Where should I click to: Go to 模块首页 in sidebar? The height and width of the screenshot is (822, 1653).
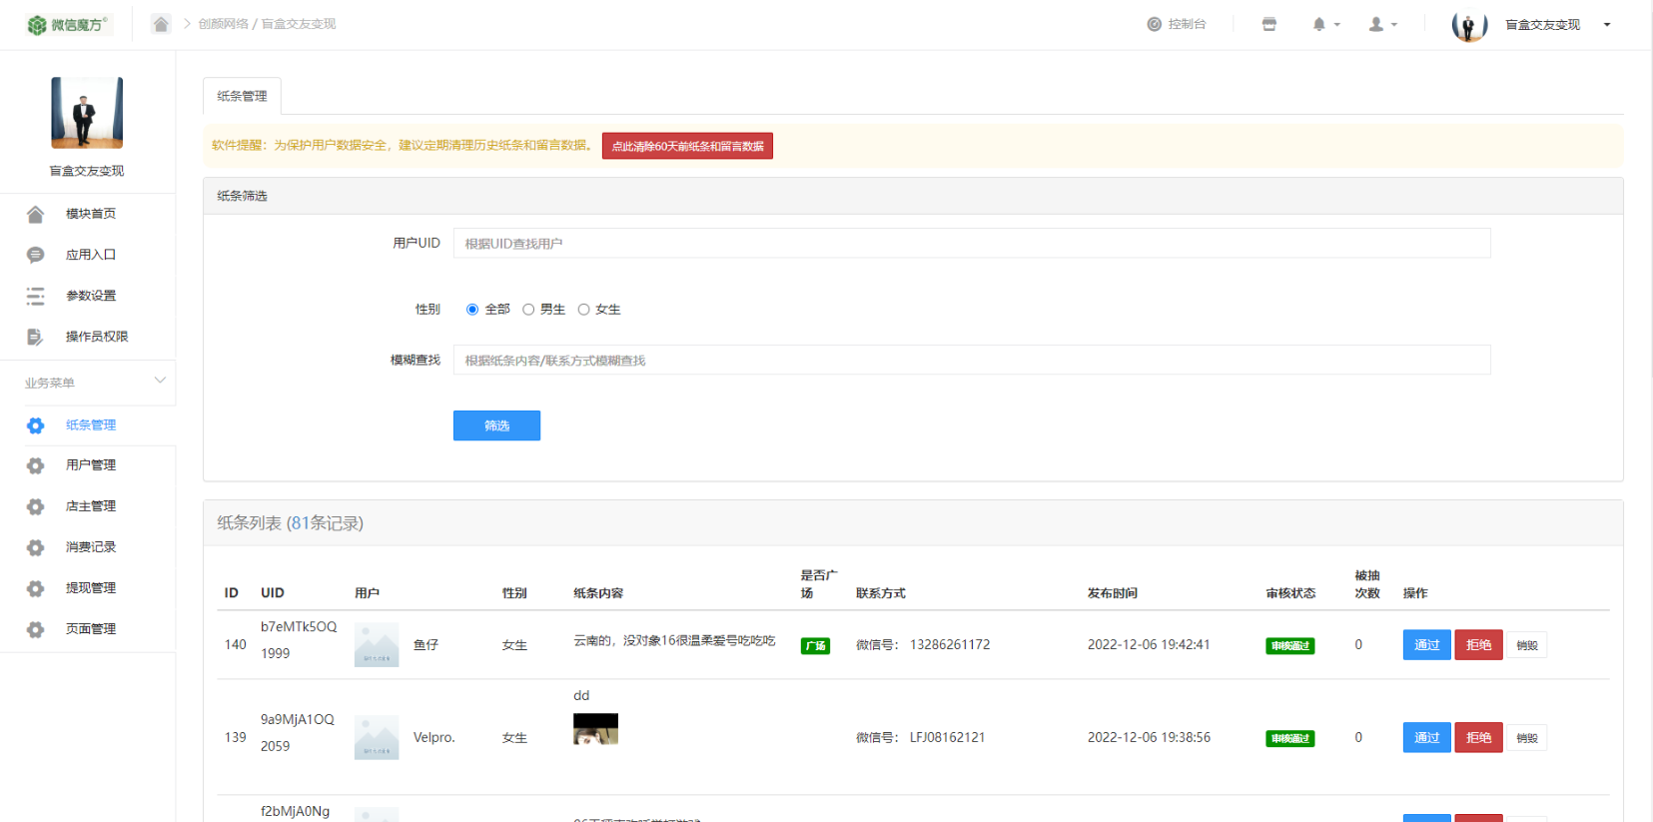point(90,214)
